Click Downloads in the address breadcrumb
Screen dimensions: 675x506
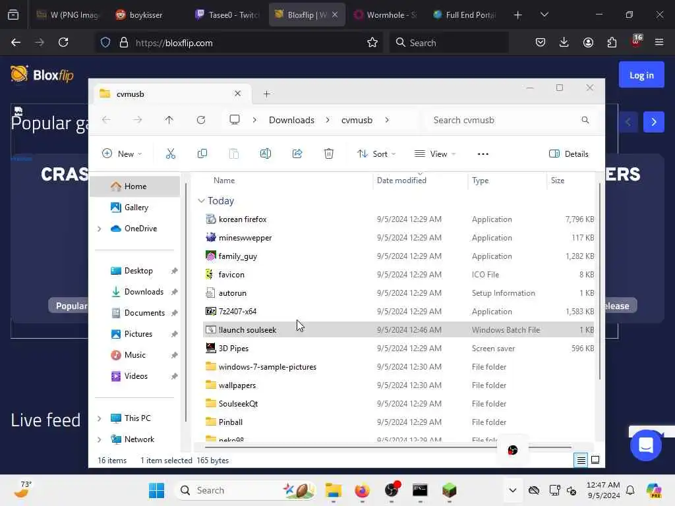pyautogui.click(x=291, y=120)
